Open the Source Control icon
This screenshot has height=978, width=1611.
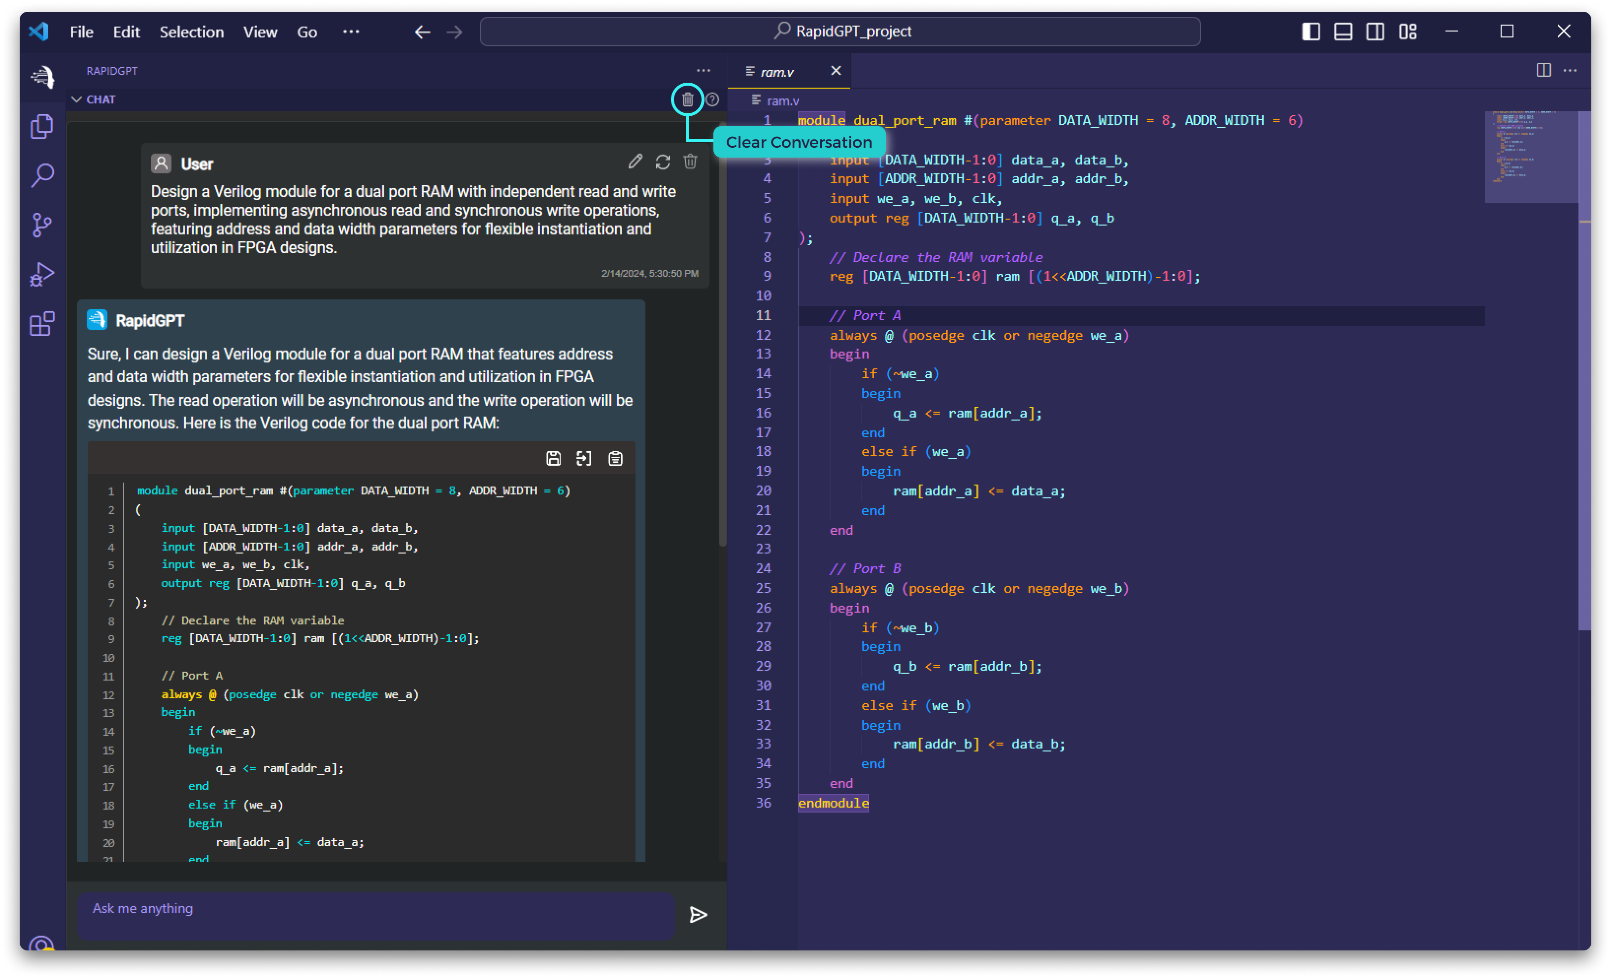42,225
